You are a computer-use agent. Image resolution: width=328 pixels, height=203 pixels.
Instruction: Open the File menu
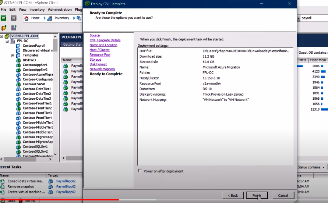3,10
